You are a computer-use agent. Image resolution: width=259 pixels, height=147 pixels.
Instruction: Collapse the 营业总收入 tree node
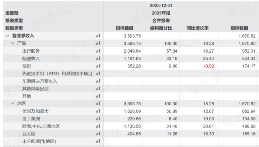[7, 36]
